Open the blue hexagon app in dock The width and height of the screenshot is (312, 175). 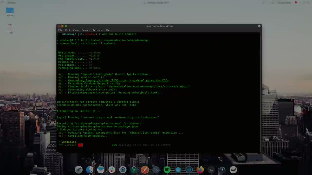pyautogui.click(x=178, y=170)
